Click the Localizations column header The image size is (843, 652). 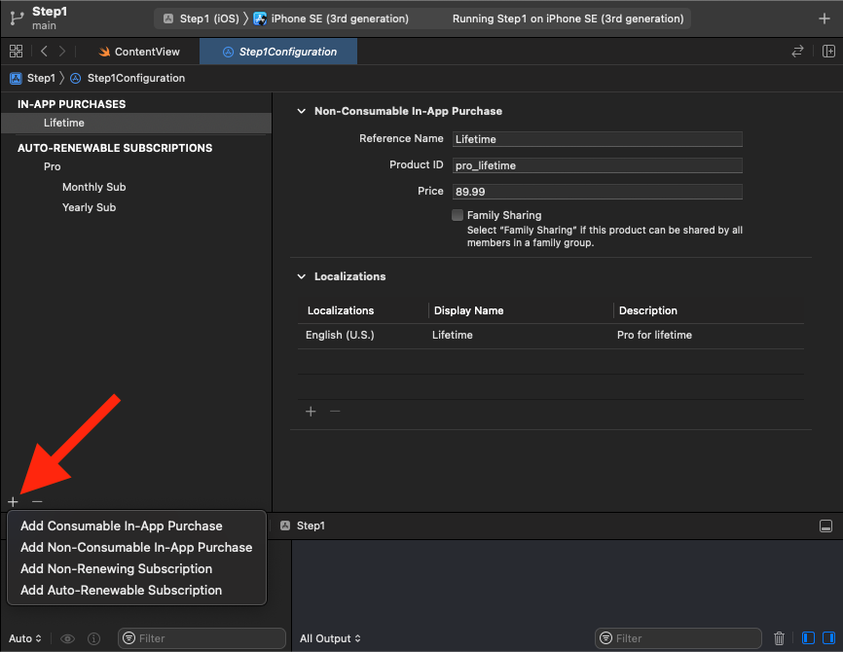341,310
